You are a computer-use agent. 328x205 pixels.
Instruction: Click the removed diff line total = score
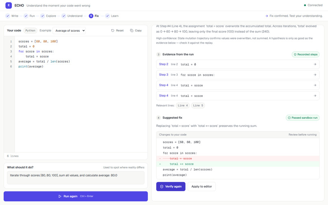(238, 159)
